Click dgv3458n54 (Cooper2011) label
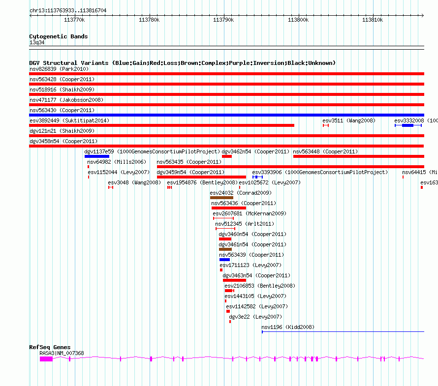The image size is (438, 386). click(x=63, y=141)
